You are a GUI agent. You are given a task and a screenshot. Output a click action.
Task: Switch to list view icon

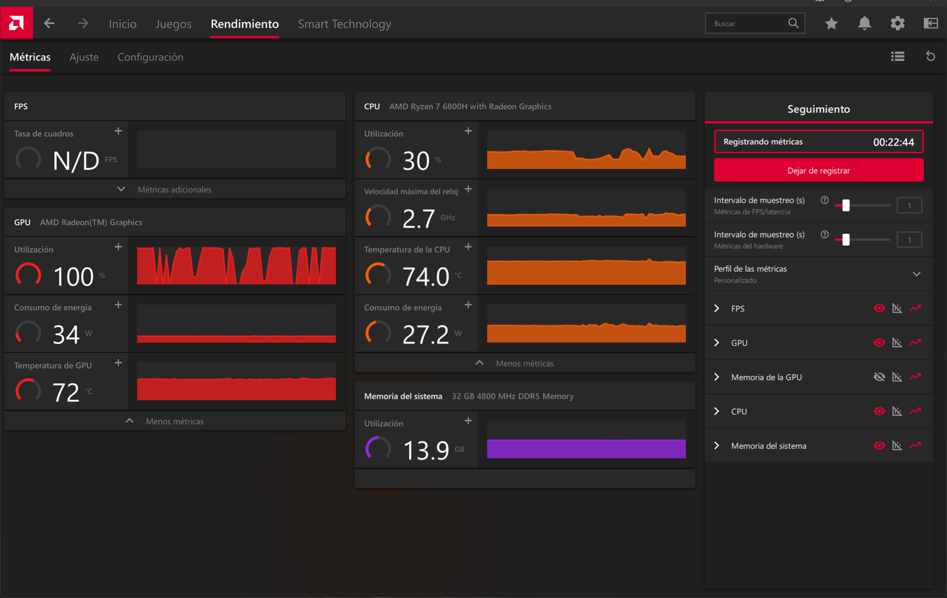click(897, 56)
